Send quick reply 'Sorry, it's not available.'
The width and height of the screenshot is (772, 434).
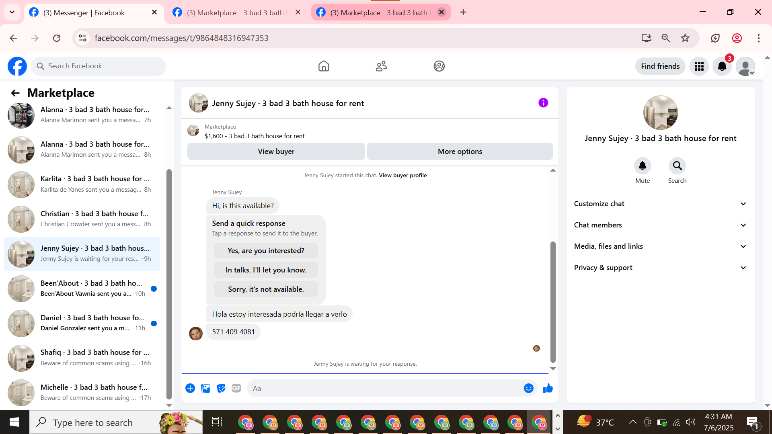(266, 289)
